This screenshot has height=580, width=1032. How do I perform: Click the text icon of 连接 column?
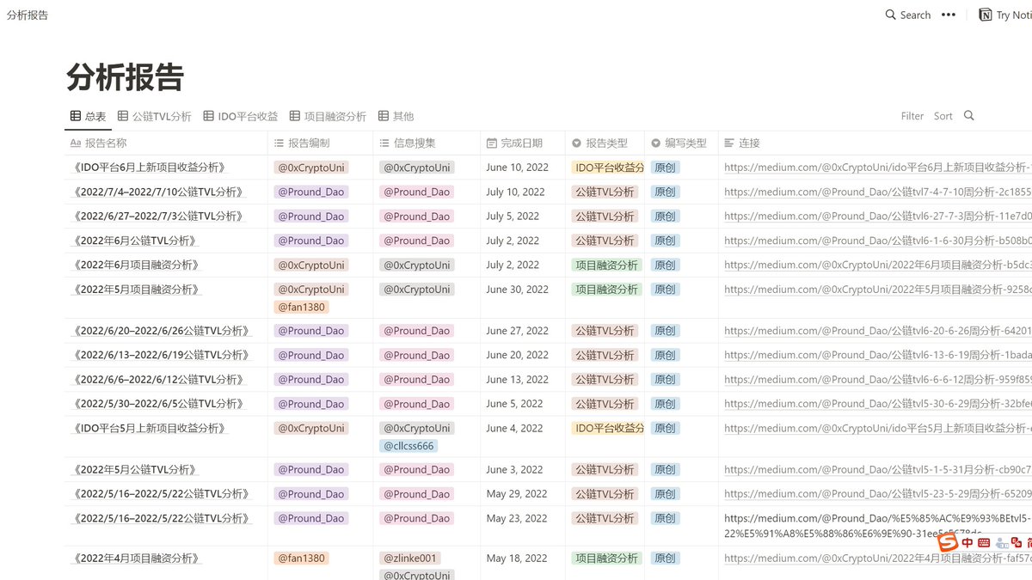click(x=729, y=143)
